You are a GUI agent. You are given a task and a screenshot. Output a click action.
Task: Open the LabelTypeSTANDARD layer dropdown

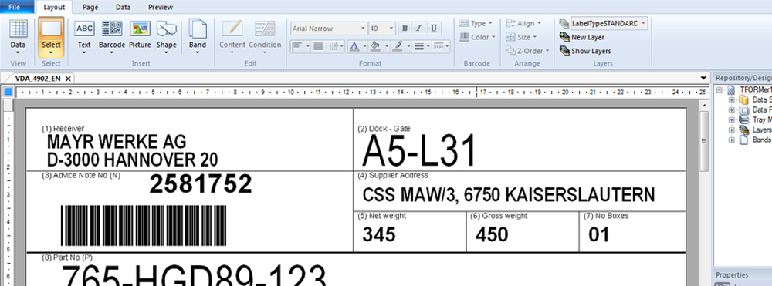(x=609, y=24)
